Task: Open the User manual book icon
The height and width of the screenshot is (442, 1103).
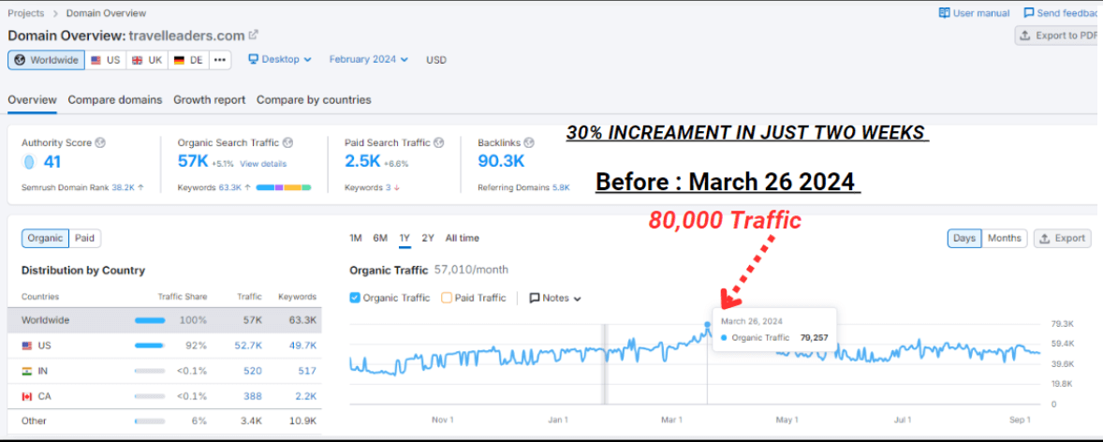Action: [x=944, y=13]
